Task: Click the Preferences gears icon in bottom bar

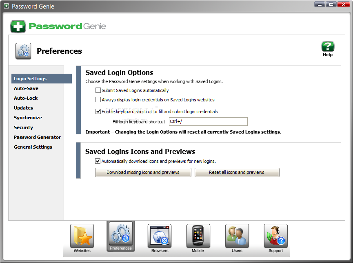Action: [x=121, y=234]
